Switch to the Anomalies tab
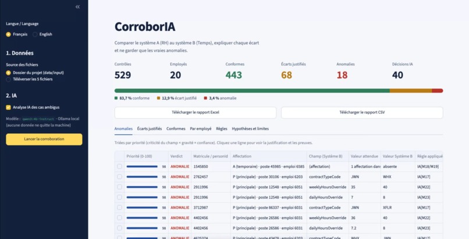 [123, 129]
